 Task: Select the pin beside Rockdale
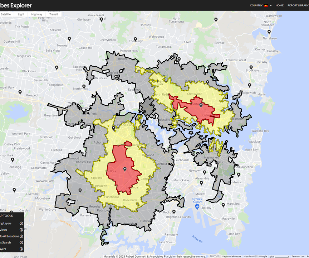[x=174, y=212]
